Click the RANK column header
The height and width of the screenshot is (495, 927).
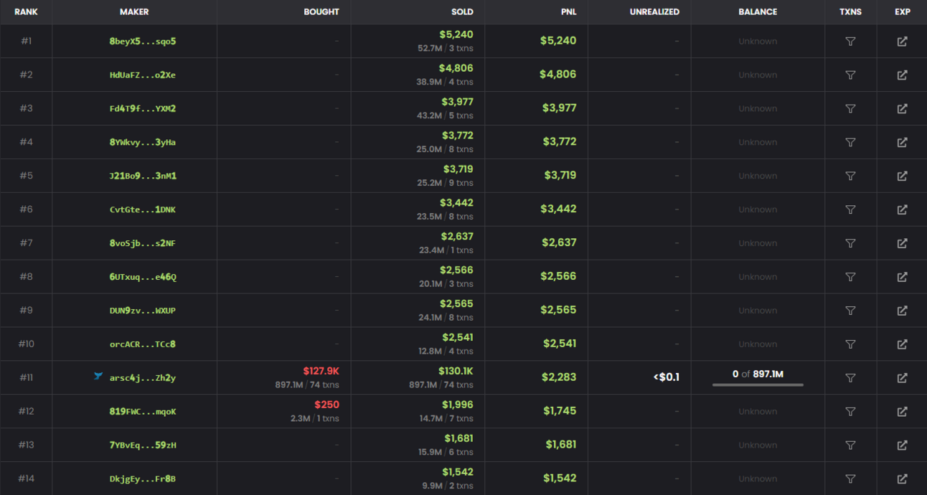(26, 11)
